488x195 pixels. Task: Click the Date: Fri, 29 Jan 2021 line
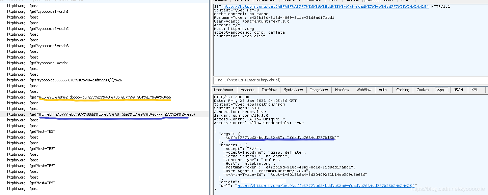(x=255, y=101)
